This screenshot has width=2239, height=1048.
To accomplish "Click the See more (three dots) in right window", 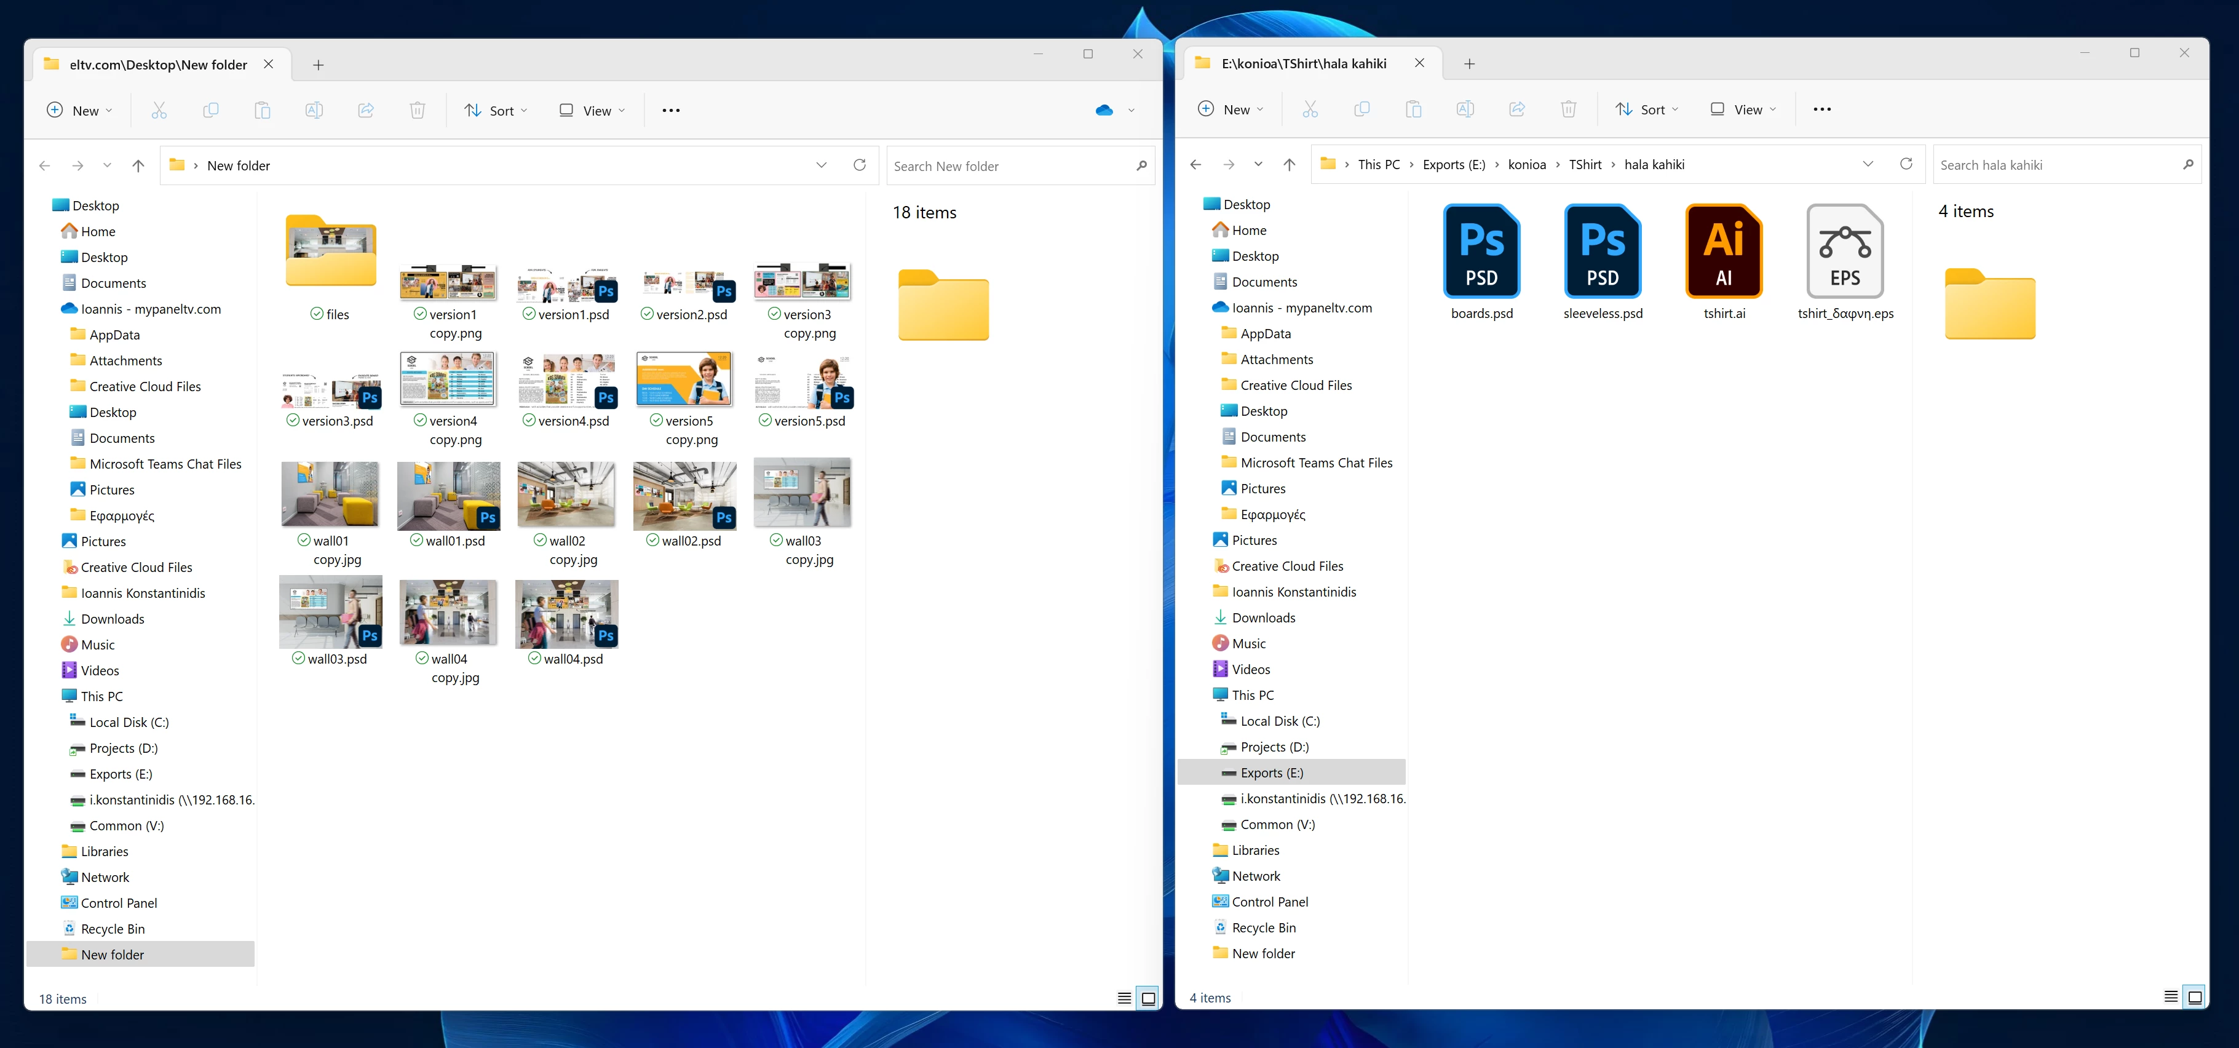I will pyautogui.click(x=1822, y=109).
